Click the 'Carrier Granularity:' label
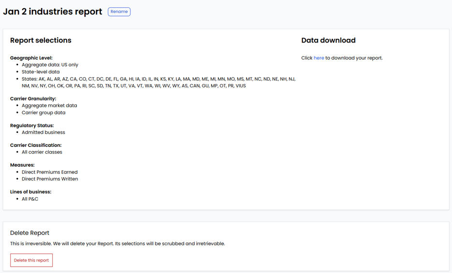The height and width of the screenshot is (273, 452). coord(33,99)
